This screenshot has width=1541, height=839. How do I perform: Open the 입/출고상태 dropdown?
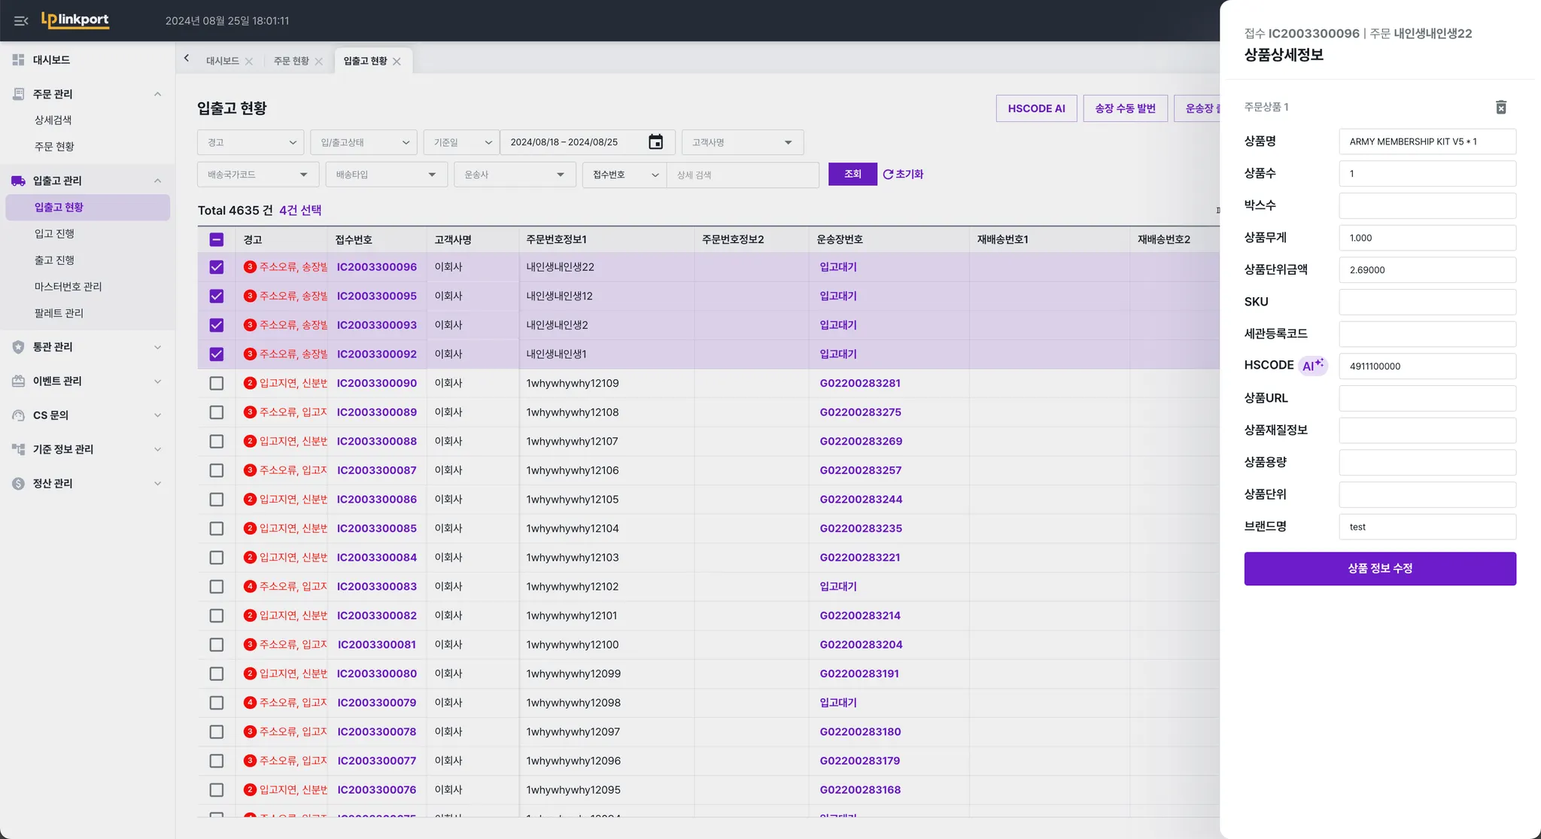click(363, 142)
